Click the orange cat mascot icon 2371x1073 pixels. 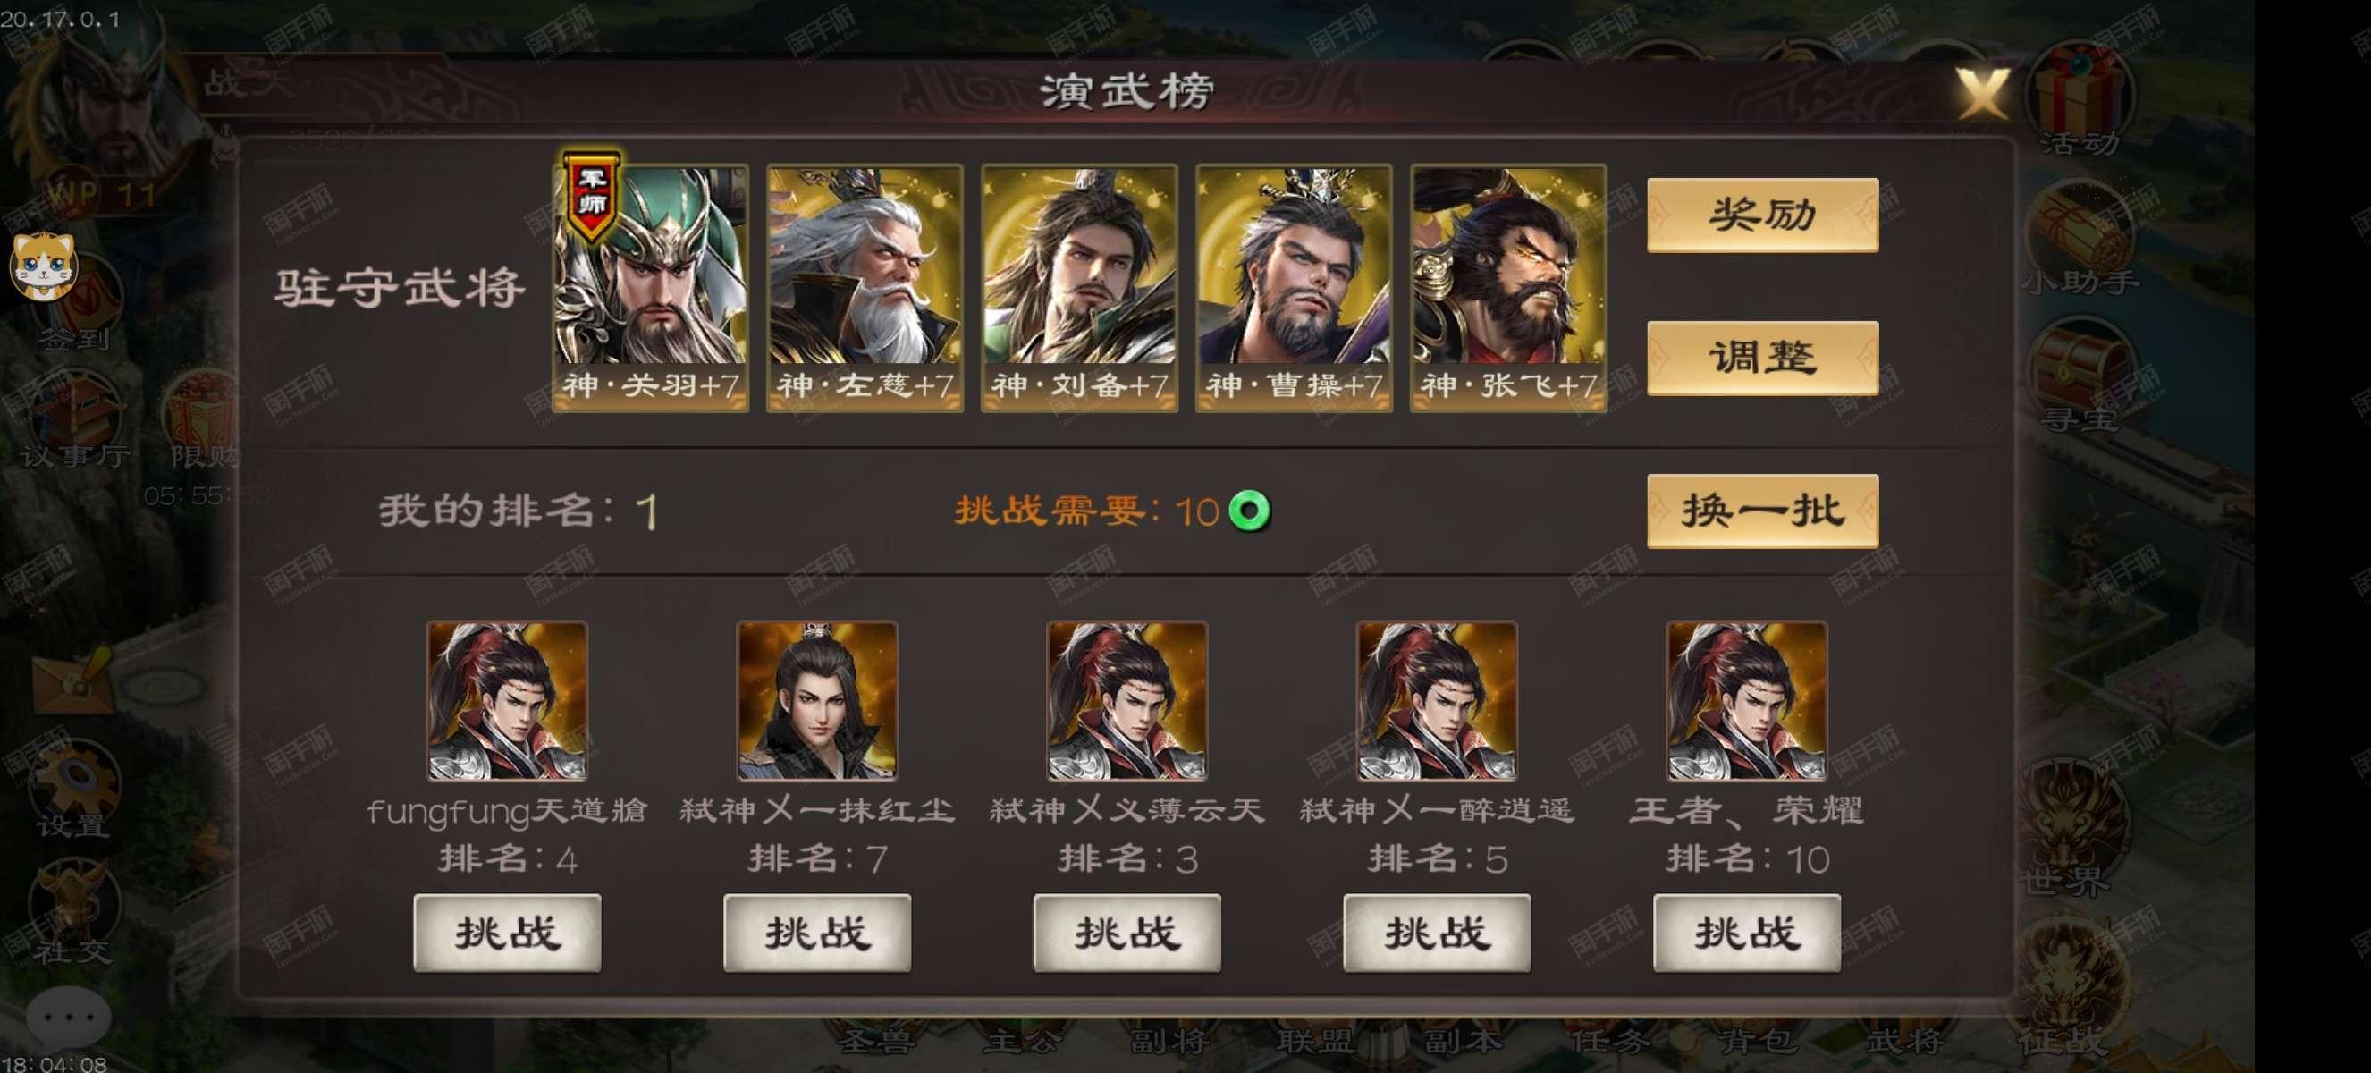point(43,266)
